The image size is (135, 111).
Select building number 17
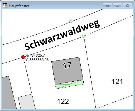[67, 65]
